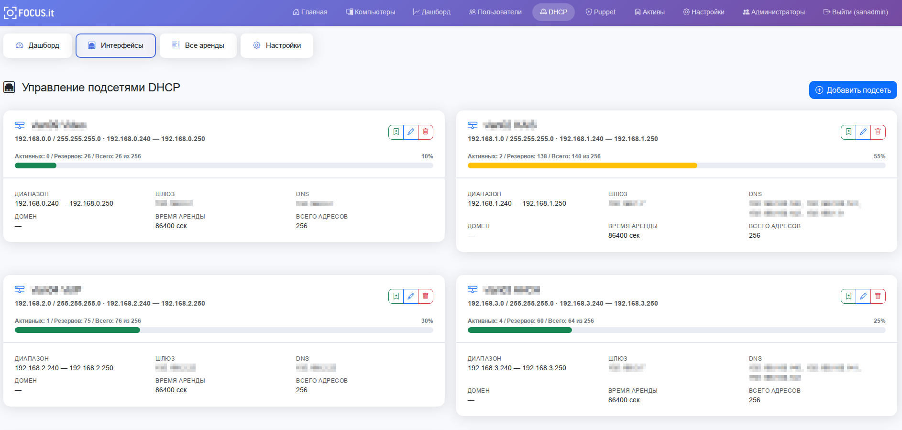Screen dimensions: 902x430
Task: Click the network icon of subnet 192.168.2.0
Action: pyautogui.click(x=20, y=289)
